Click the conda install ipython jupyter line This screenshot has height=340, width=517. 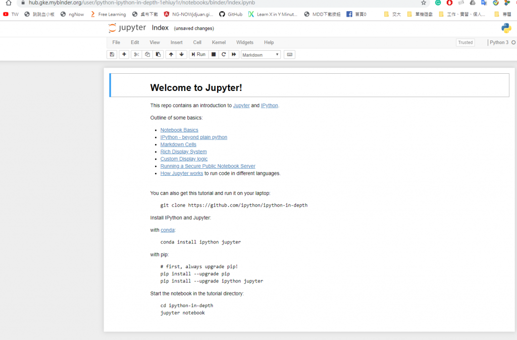[x=200, y=242]
